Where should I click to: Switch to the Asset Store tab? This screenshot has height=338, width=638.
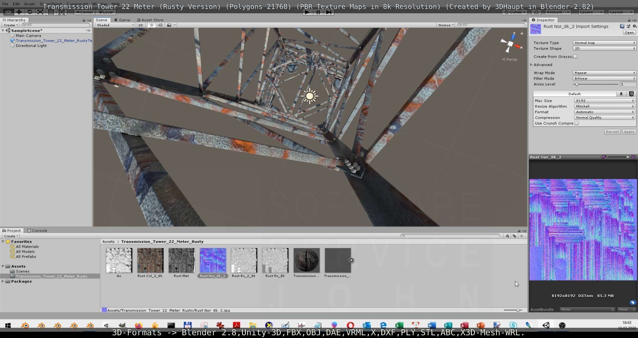(150, 20)
